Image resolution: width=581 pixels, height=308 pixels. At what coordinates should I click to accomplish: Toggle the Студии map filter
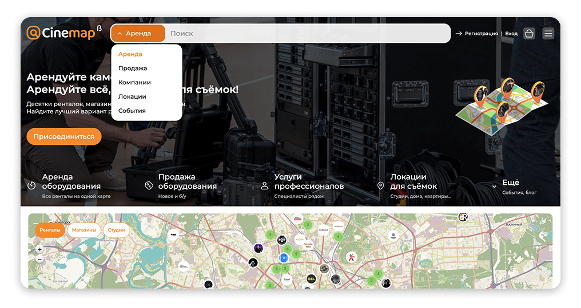[x=116, y=230]
